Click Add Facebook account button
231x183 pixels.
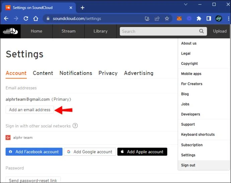(34, 152)
